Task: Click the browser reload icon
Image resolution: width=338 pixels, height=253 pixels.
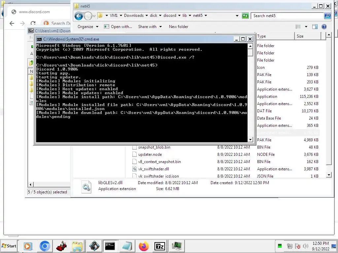Action: (x=33, y=23)
